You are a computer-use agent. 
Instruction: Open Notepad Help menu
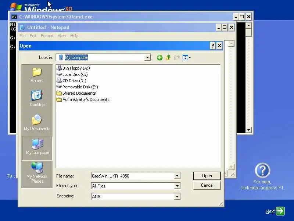pos(74,36)
